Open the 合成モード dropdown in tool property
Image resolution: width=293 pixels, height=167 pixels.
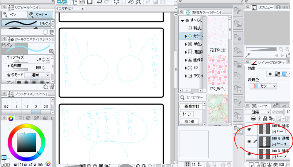click(37, 75)
